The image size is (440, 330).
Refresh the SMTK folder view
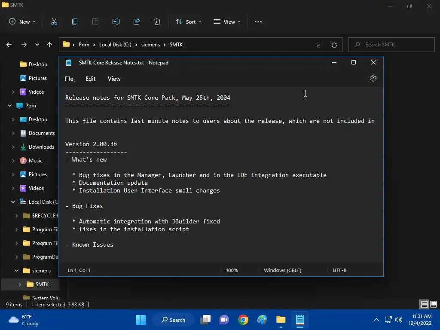[x=334, y=45]
